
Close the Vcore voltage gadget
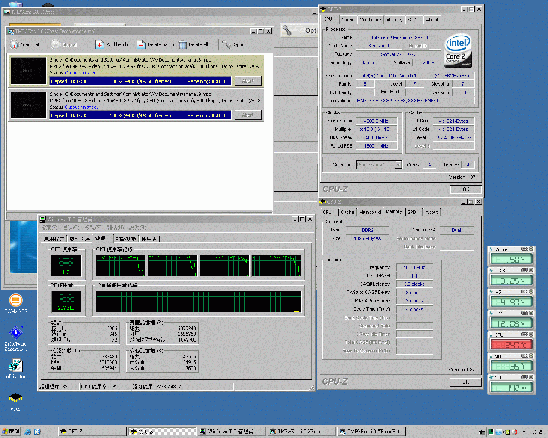tap(531, 249)
